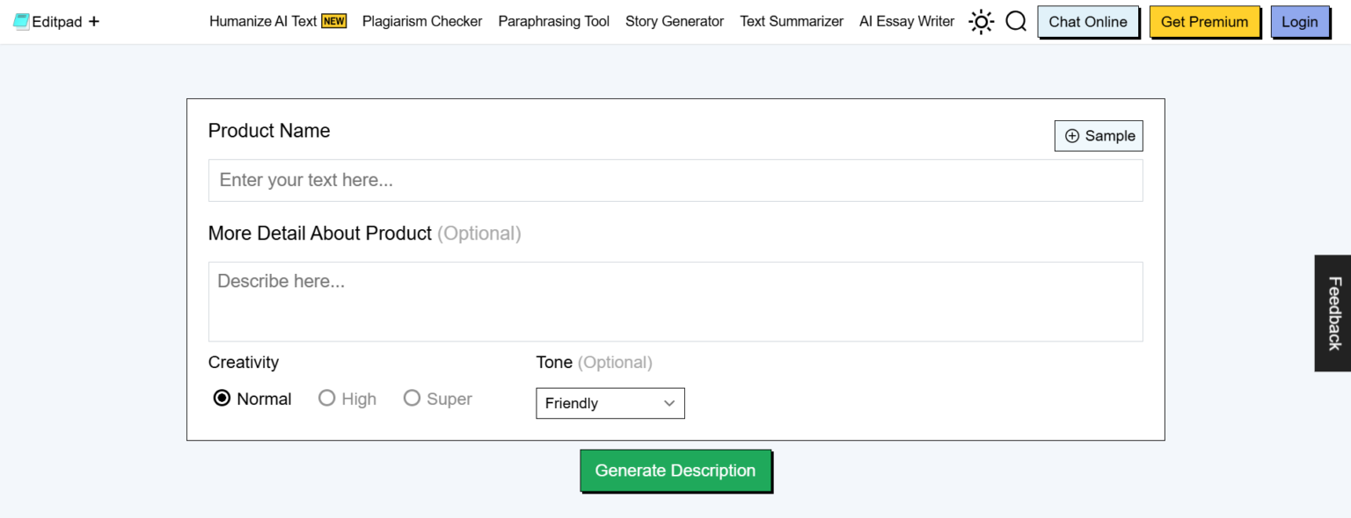Insert sample text using the Sample button
The width and height of the screenshot is (1351, 518).
coord(1099,135)
